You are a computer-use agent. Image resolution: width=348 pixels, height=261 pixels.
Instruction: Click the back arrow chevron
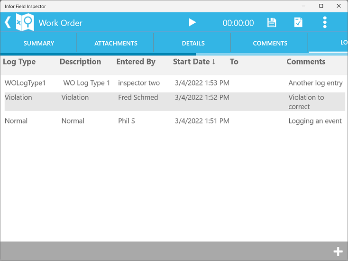[8, 22]
